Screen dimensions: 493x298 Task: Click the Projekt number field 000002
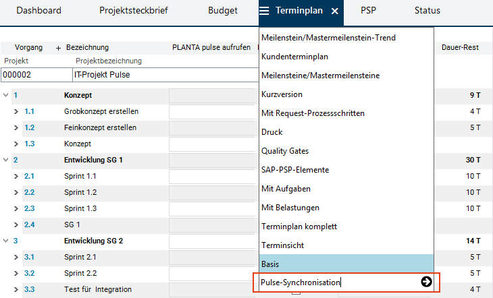[34, 75]
